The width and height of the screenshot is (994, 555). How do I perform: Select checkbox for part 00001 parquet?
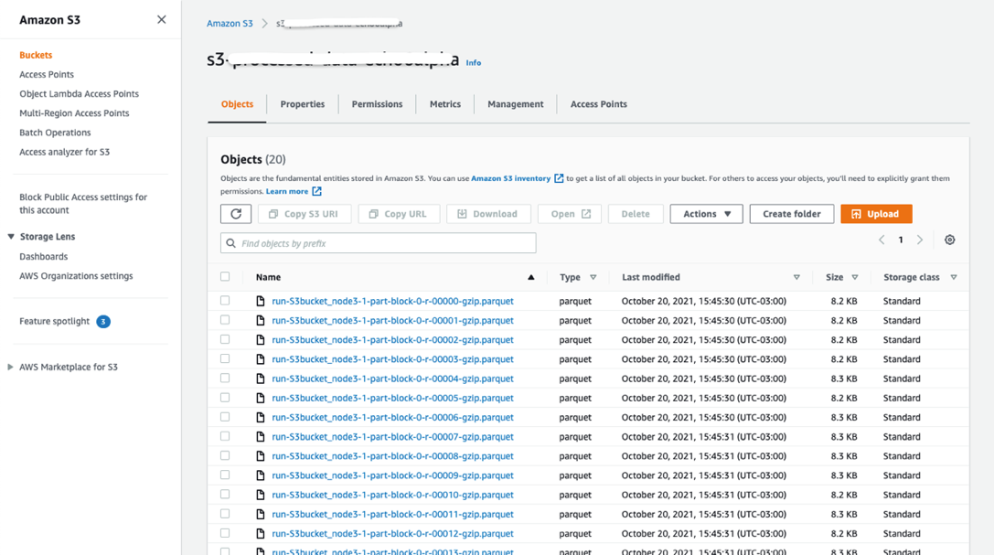click(x=225, y=320)
